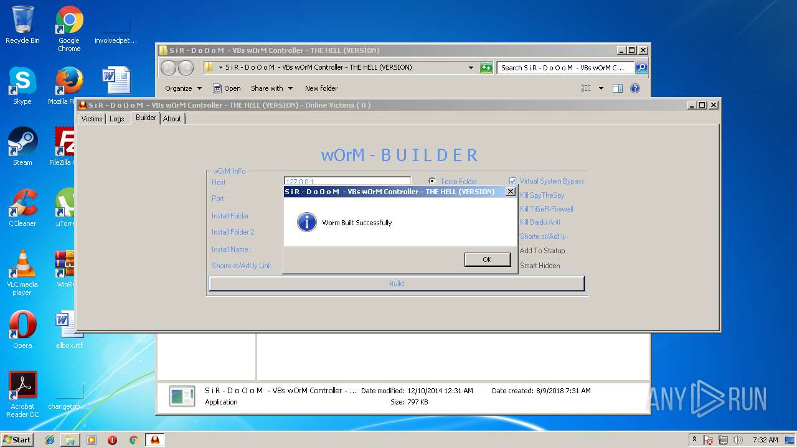Viewport: 797px width, 448px height.
Task: Toggle the preview pane icon in Explorer
Action: click(x=618, y=88)
